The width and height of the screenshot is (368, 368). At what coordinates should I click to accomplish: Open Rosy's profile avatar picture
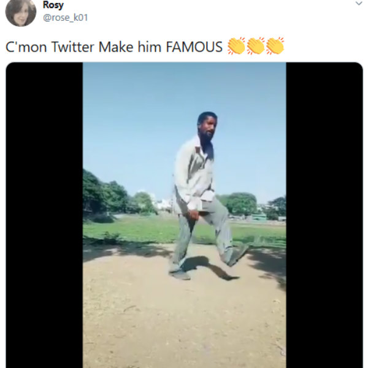pyautogui.click(x=21, y=12)
